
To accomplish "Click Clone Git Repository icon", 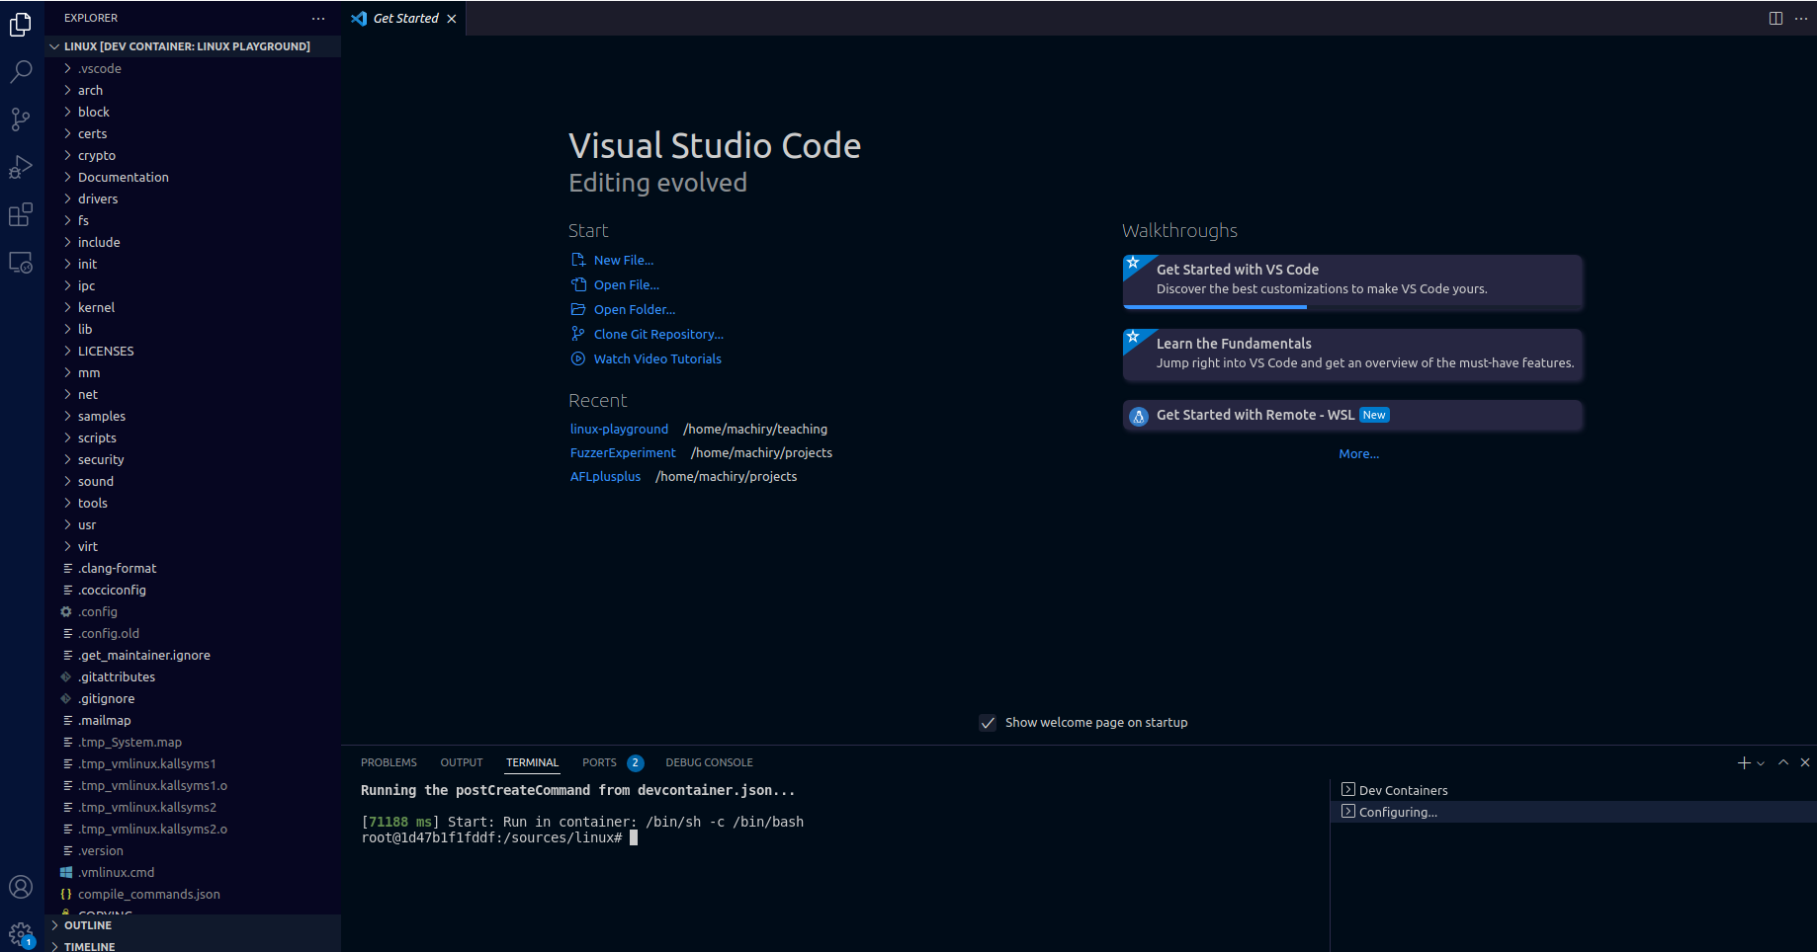I will 578,334.
